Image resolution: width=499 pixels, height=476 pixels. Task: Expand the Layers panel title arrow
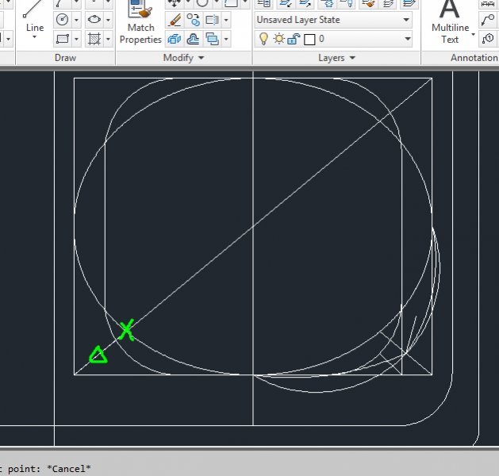[352, 58]
